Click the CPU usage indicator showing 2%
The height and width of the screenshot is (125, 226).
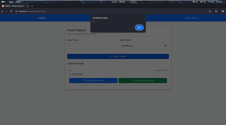[x=195, y=2]
